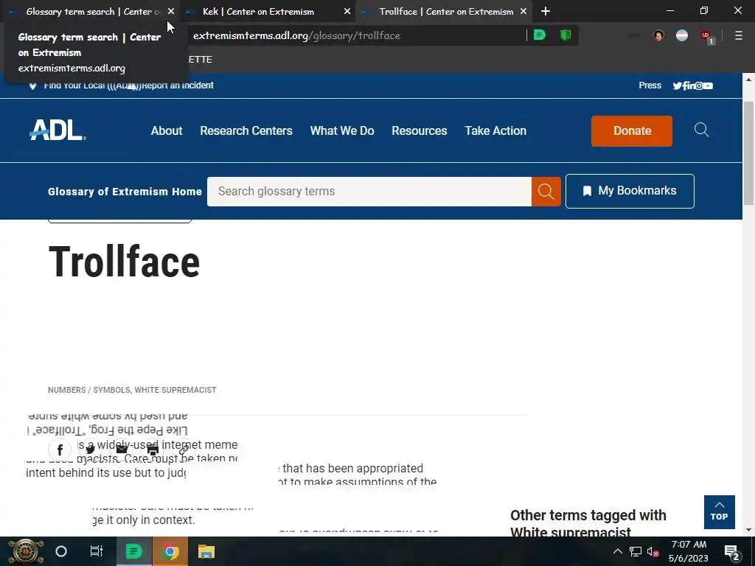Screen dimensions: 755x566
Task: Click the orange Donate button
Action: [632, 131]
